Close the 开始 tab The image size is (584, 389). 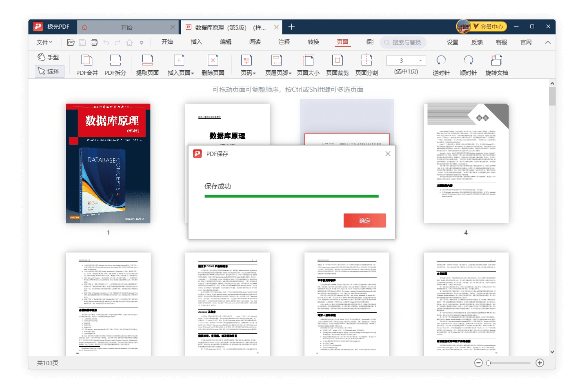tap(172, 27)
